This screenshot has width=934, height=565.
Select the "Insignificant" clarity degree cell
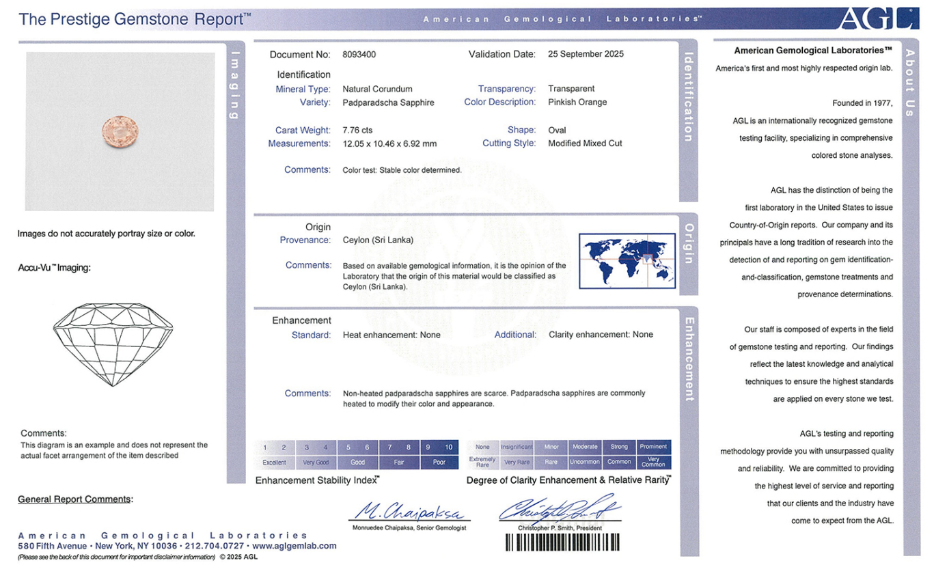[517, 447]
